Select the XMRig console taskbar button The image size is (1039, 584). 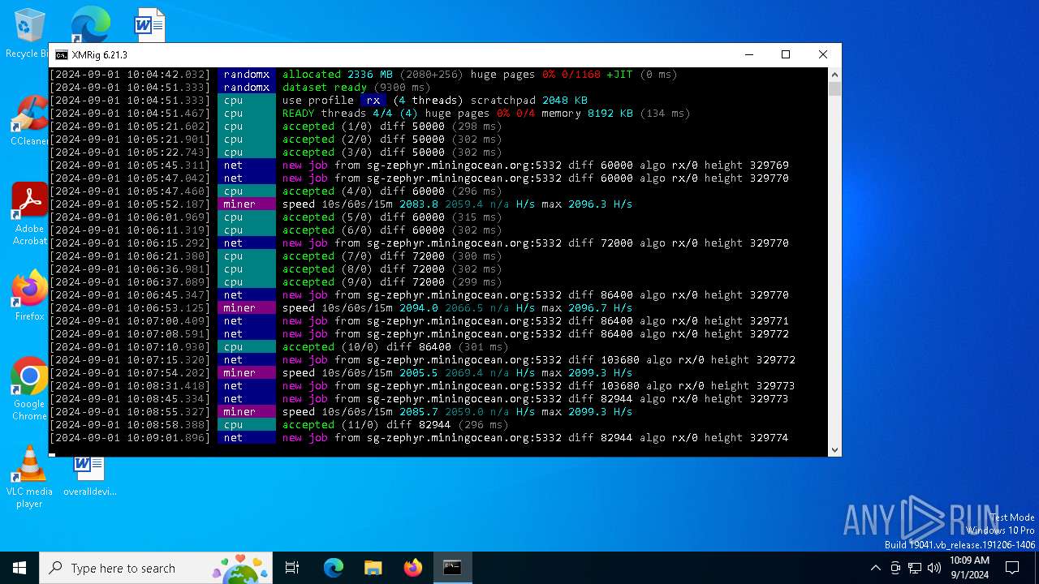tap(452, 568)
